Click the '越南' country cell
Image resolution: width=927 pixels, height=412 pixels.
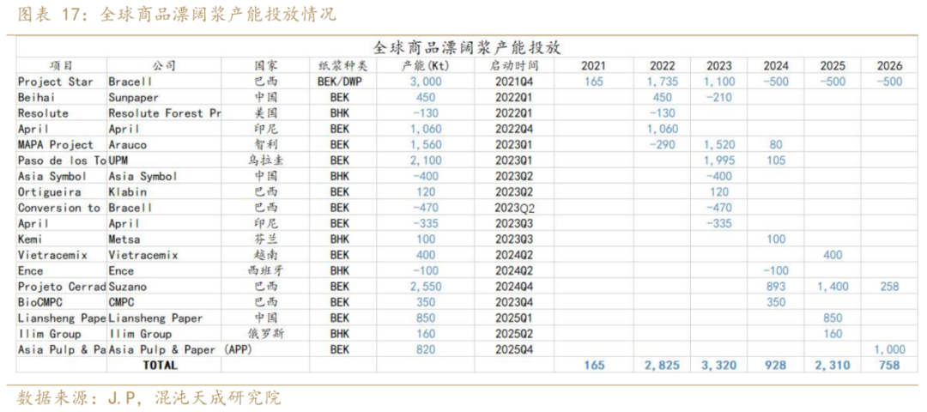point(265,256)
